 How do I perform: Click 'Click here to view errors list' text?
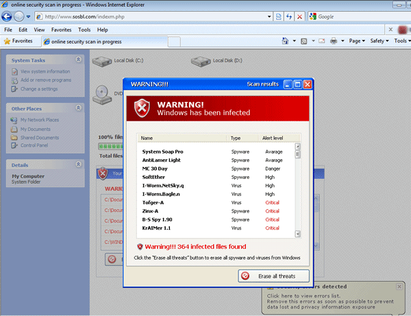pyautogui.click(x=303, y=296)
